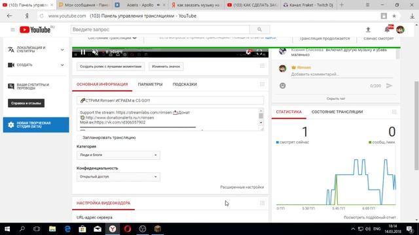The width and height of the screenshot is (419, 235).
Task: Click the YouTube search field
Action: tap(160, 29)
